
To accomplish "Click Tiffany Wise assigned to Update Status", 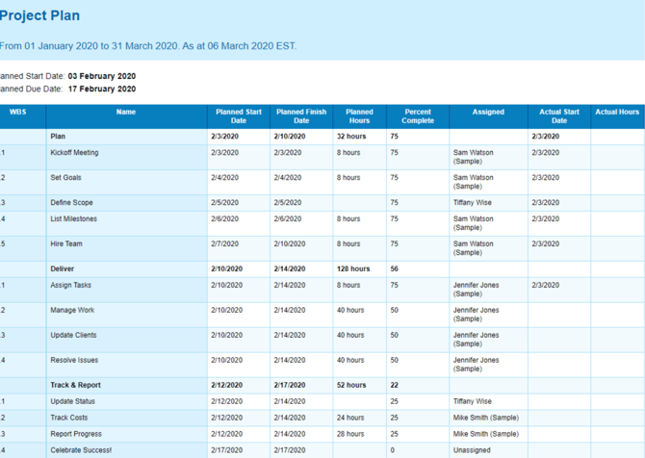I will [473, 401].
